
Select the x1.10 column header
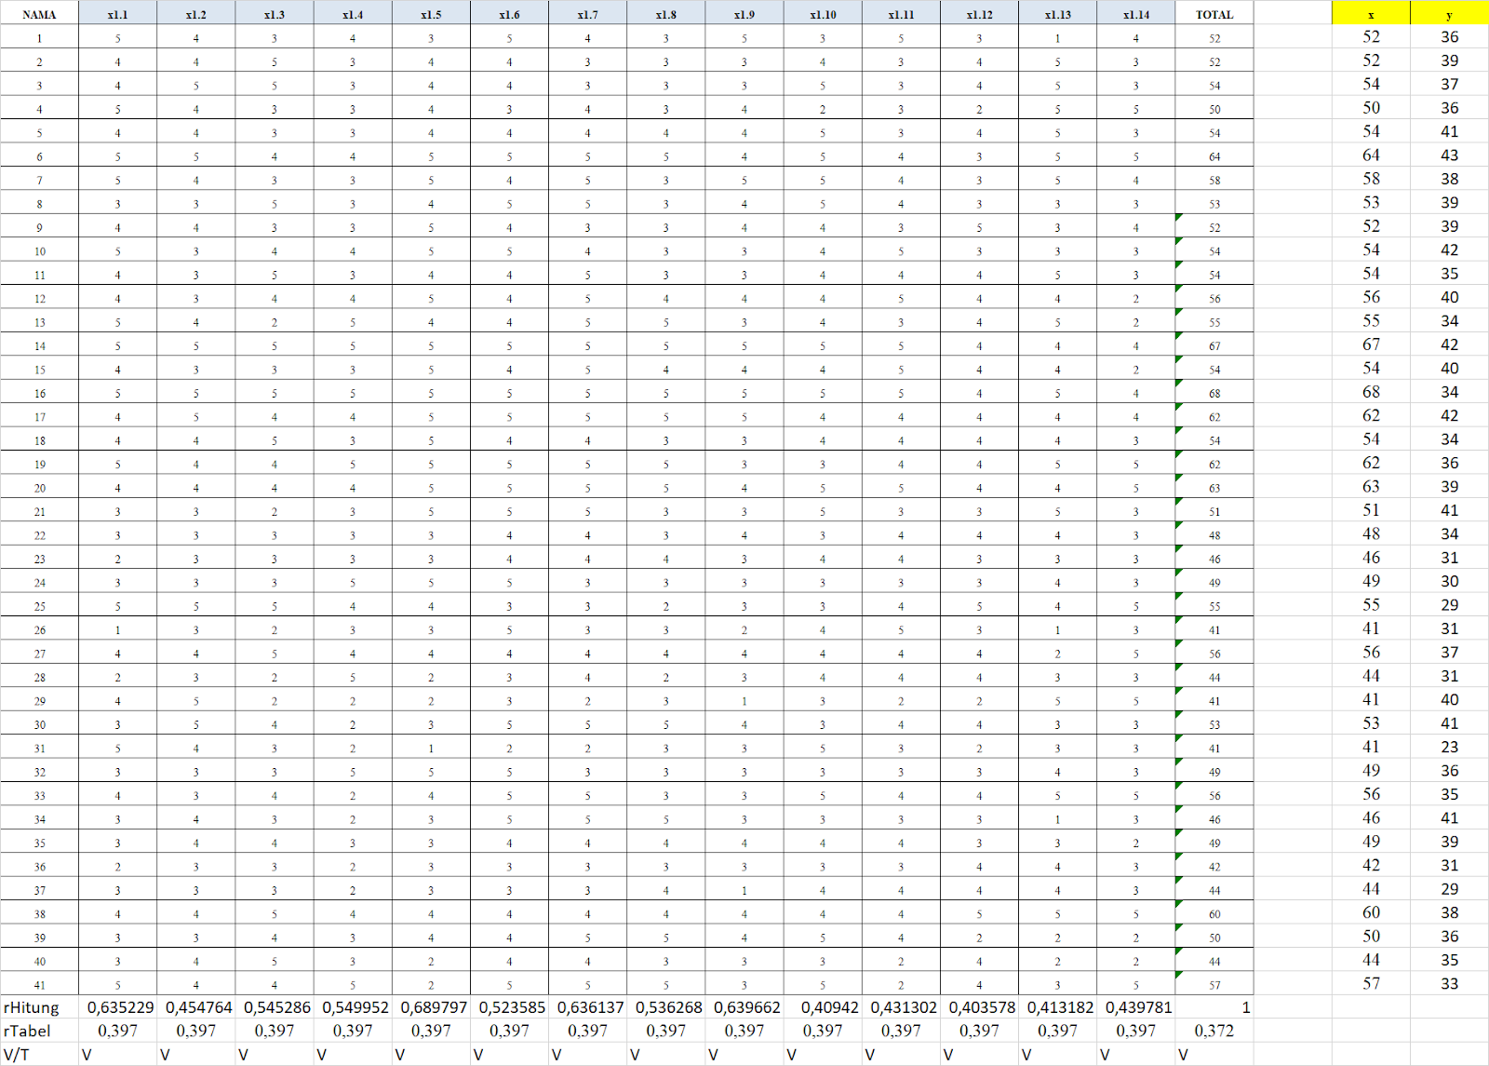click(823, 14)
